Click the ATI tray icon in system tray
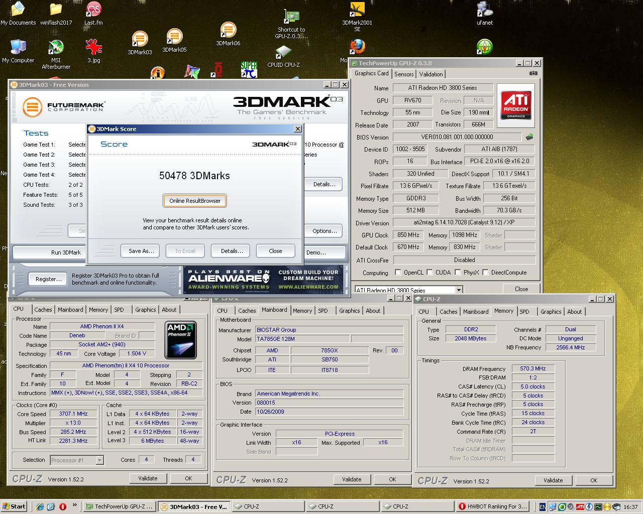Screen dimensions: 643x514 click(580, 507)
